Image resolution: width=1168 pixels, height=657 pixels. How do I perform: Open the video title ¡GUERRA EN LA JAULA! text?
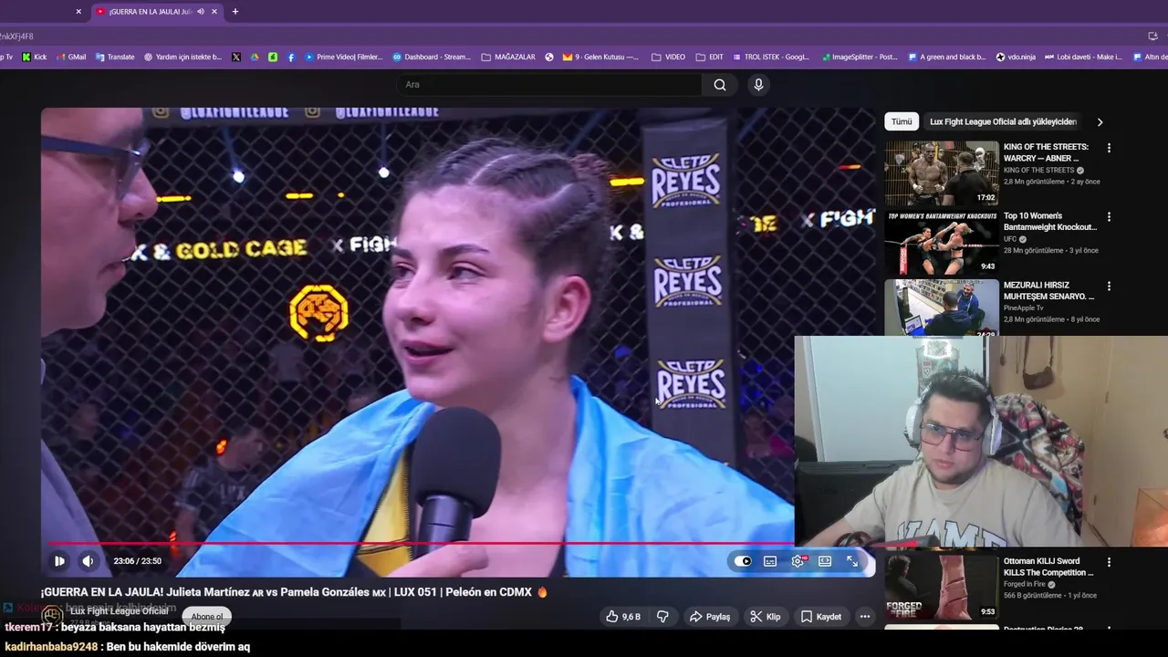coord(294,592)
